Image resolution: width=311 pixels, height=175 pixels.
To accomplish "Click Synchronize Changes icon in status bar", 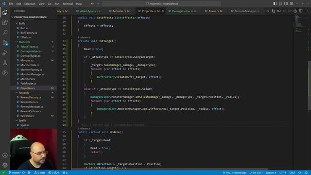I will 23,173.
